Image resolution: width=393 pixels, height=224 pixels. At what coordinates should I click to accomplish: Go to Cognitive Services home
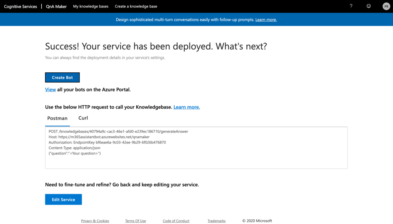click(20, 7)
